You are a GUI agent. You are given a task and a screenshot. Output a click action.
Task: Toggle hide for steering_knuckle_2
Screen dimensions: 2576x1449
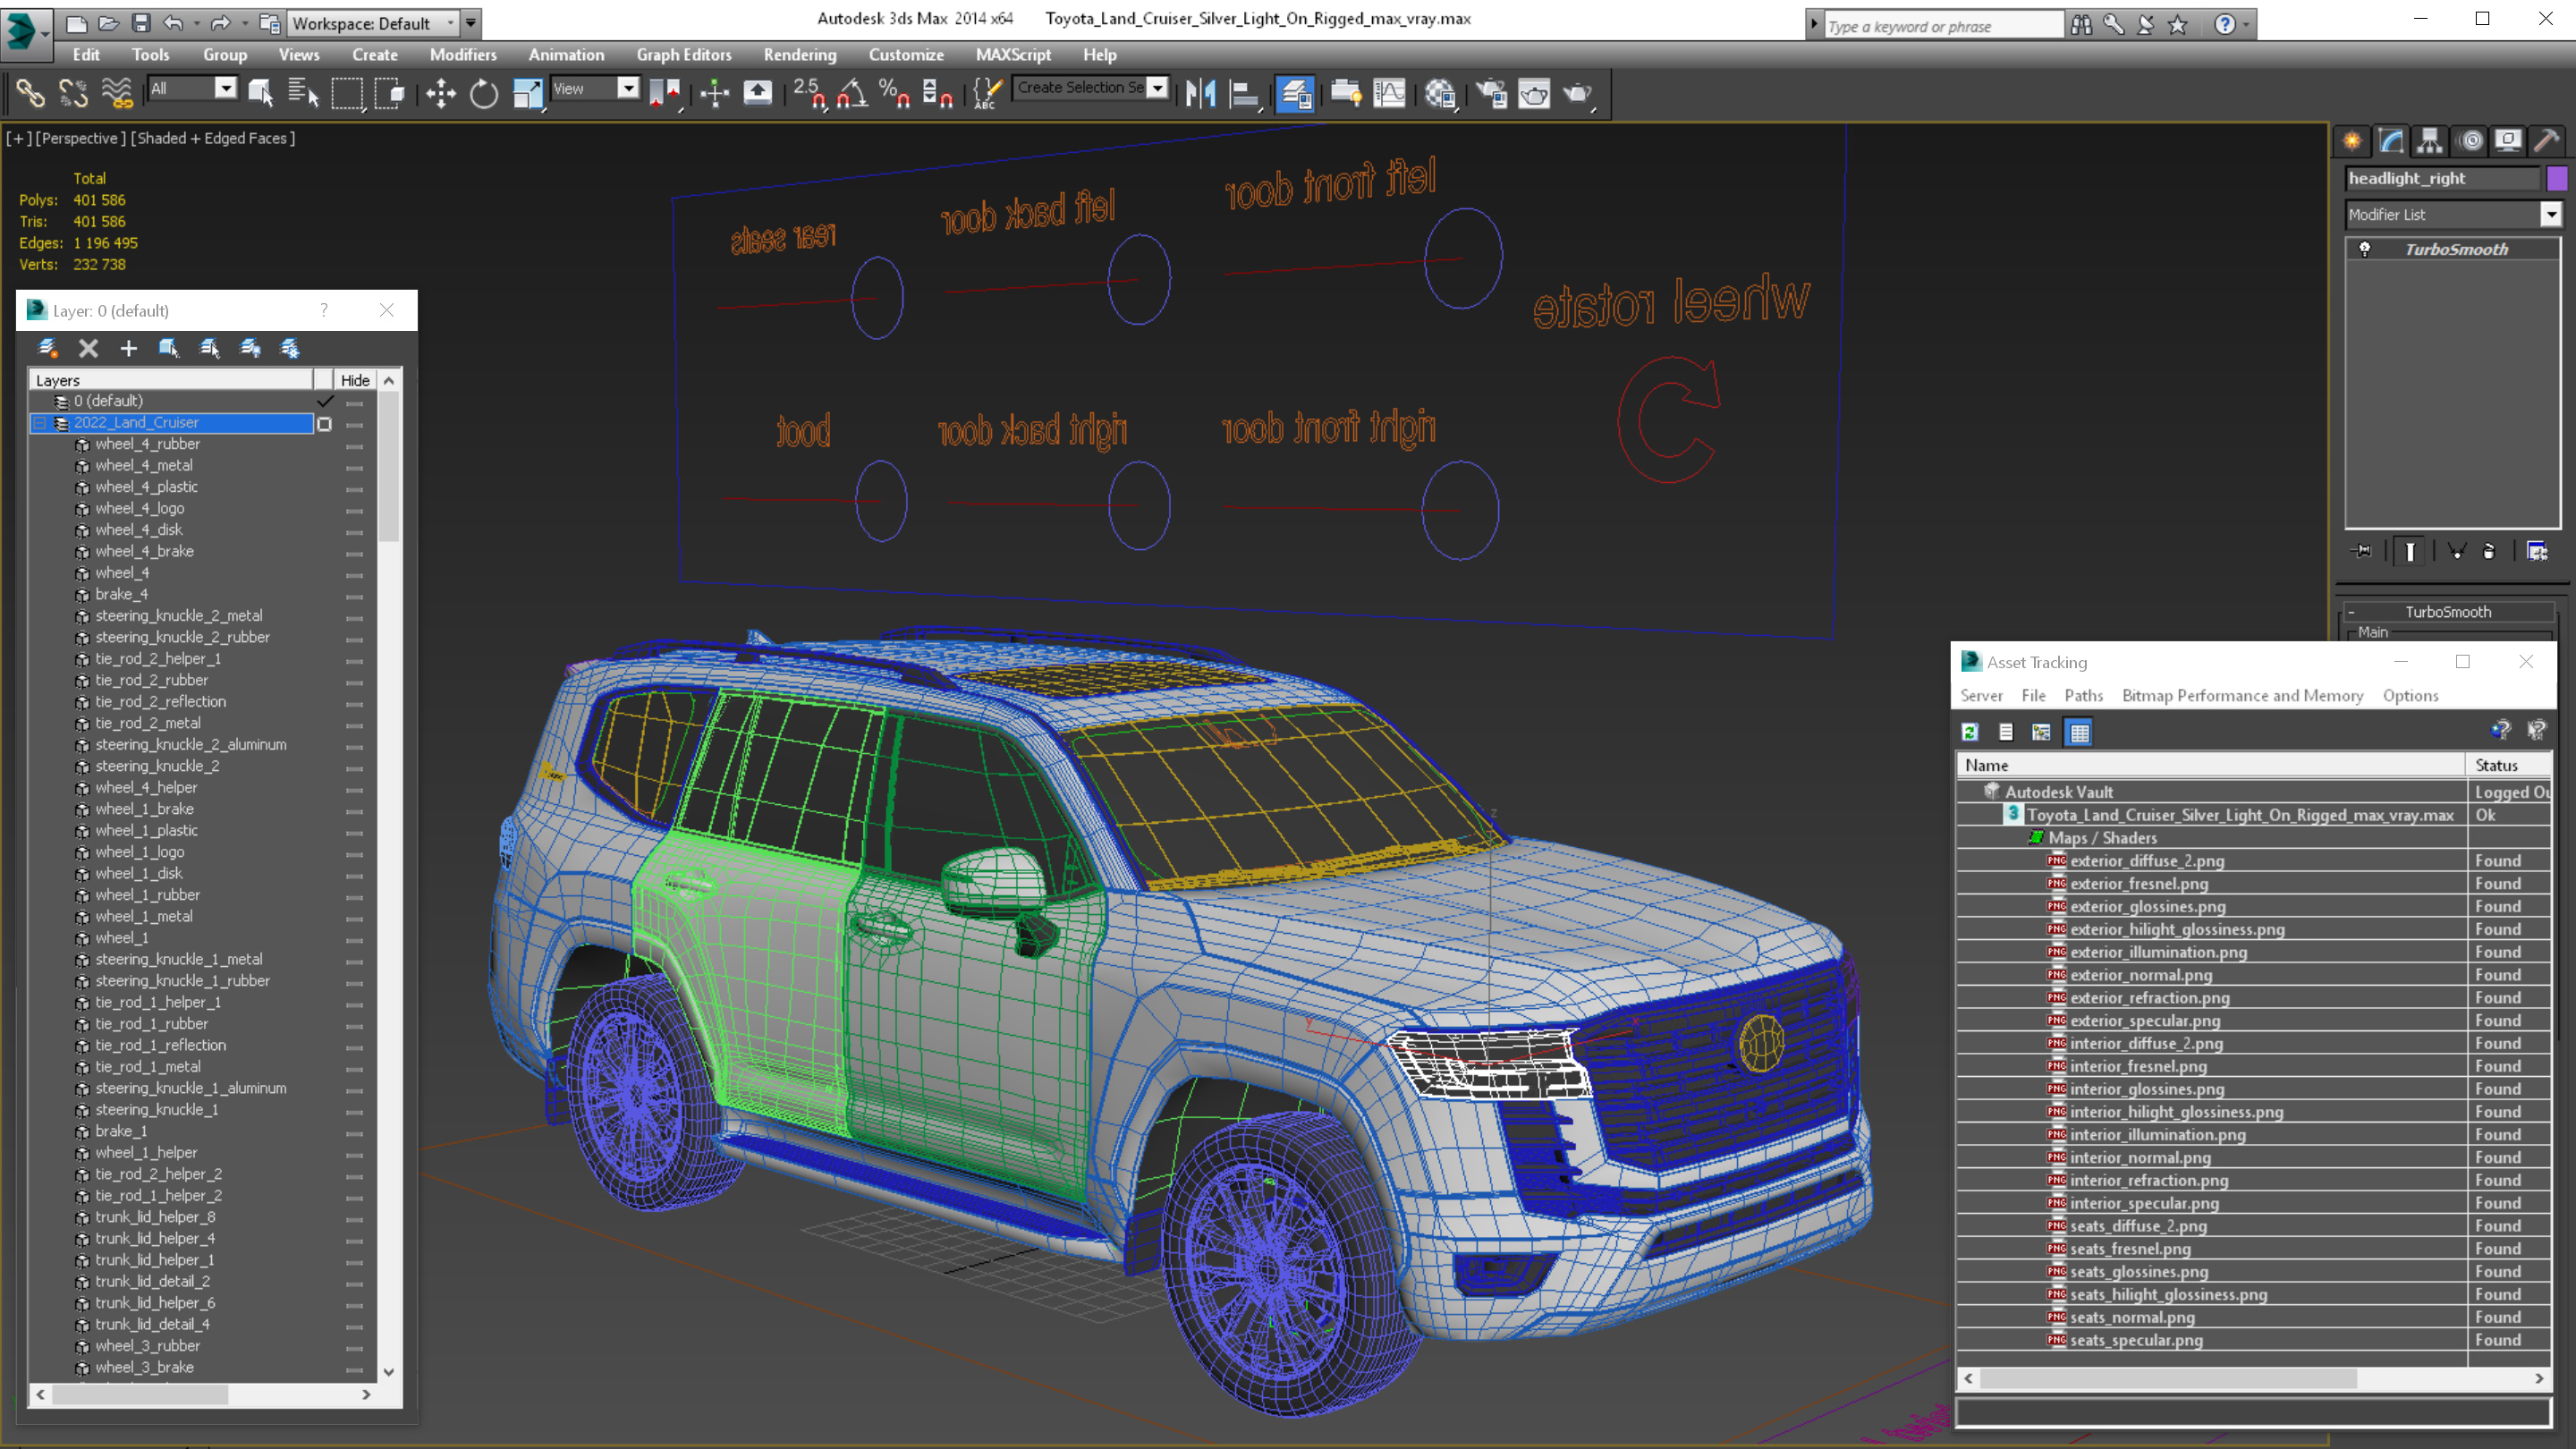click(x=354, y=768)
